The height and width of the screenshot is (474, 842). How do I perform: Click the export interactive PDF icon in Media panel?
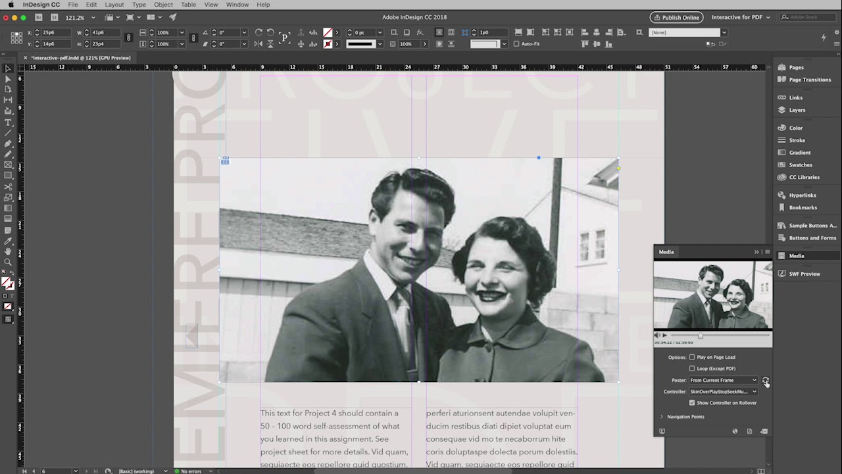749,431
